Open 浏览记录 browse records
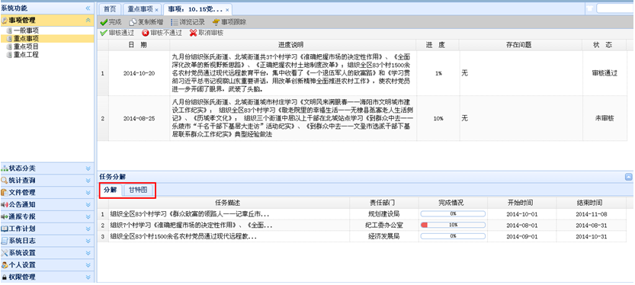Screen dimensions: 635x285 188,22
